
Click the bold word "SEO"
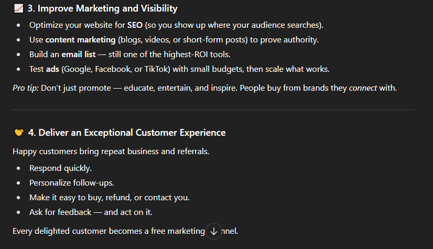[135, 25]
